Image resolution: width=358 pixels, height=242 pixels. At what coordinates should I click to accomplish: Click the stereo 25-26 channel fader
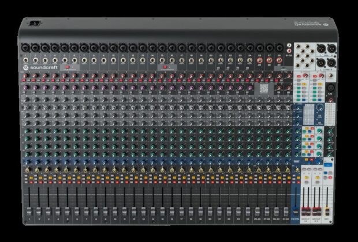click(x=258, y=211)
